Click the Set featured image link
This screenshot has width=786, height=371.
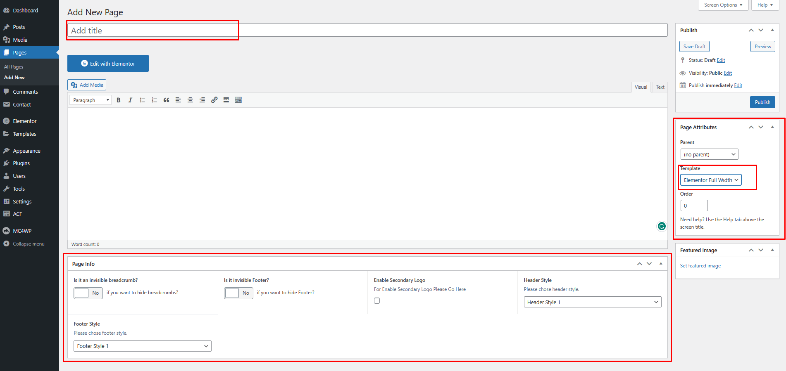tap(700, 266)
